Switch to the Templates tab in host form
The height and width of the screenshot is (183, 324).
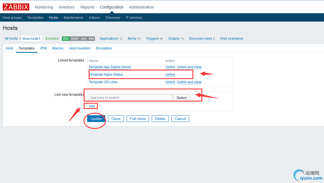point(27,48)
